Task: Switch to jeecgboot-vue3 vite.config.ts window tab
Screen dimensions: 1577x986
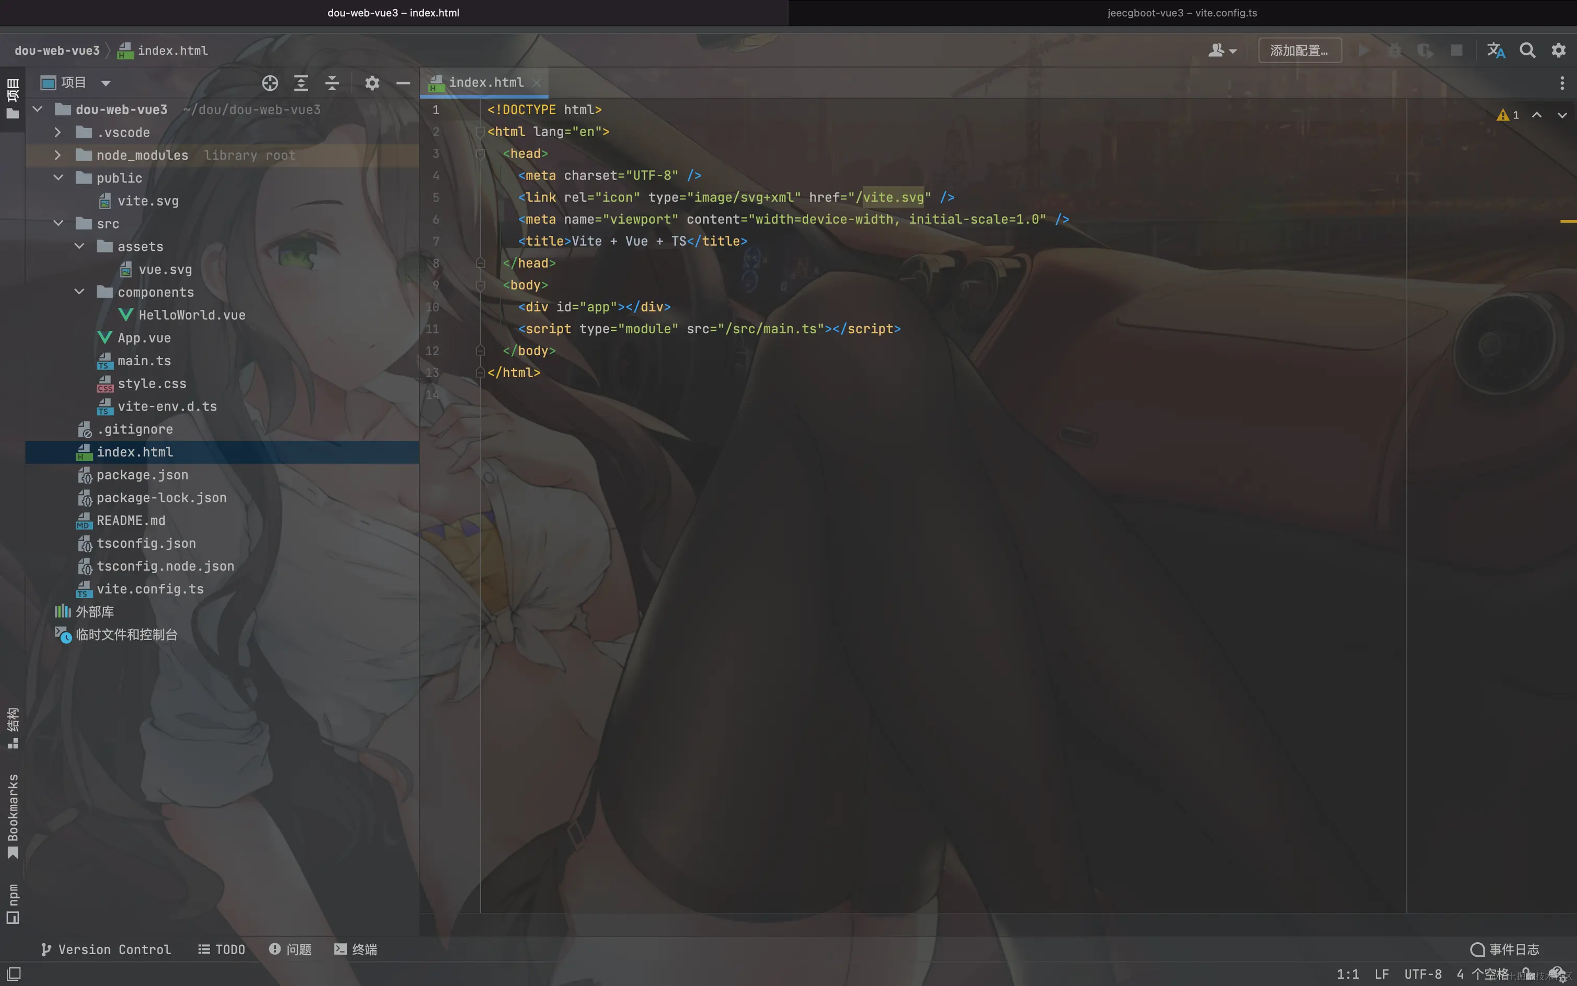Action: click(1182, 13)
